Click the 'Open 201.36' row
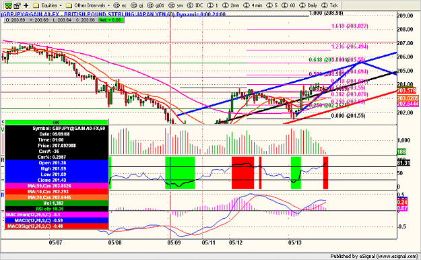This screenshot has width=421, height=260. coord(57,163)
